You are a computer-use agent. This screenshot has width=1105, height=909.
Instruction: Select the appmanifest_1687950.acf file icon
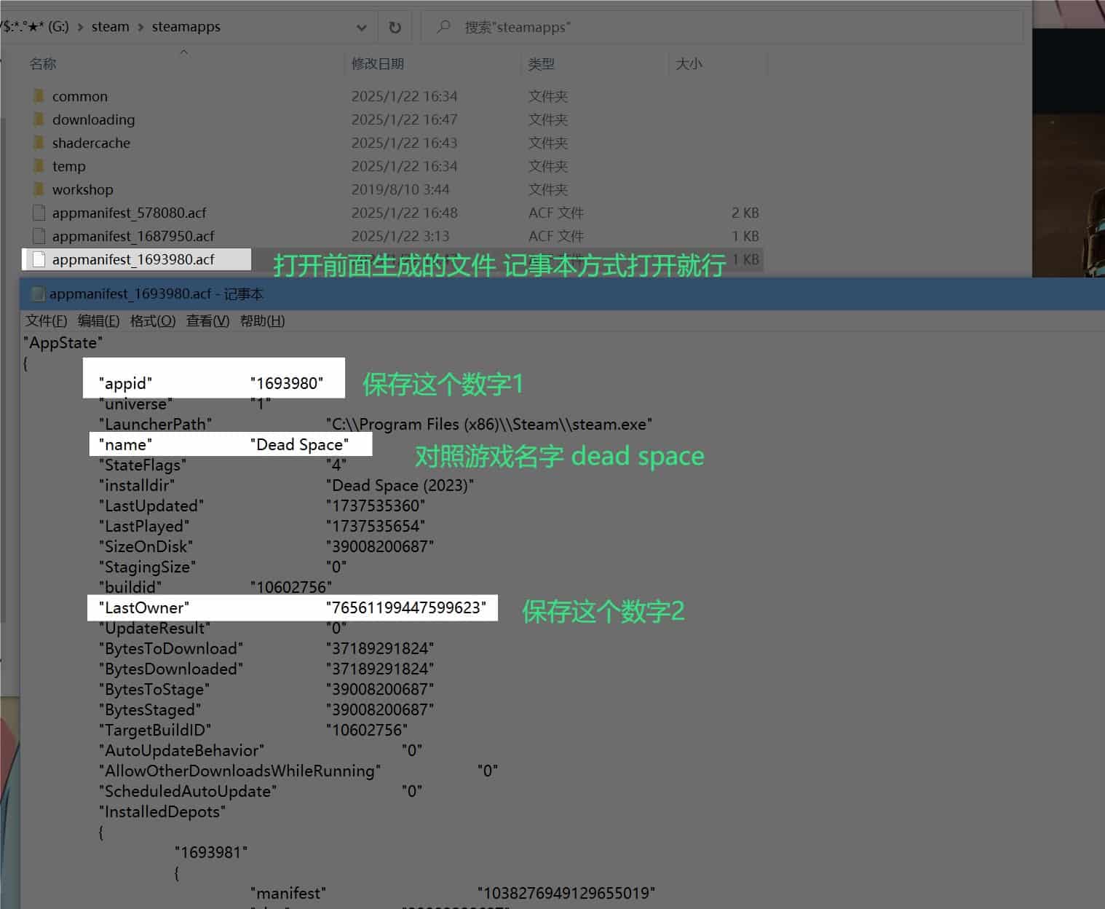click(39, 236)
